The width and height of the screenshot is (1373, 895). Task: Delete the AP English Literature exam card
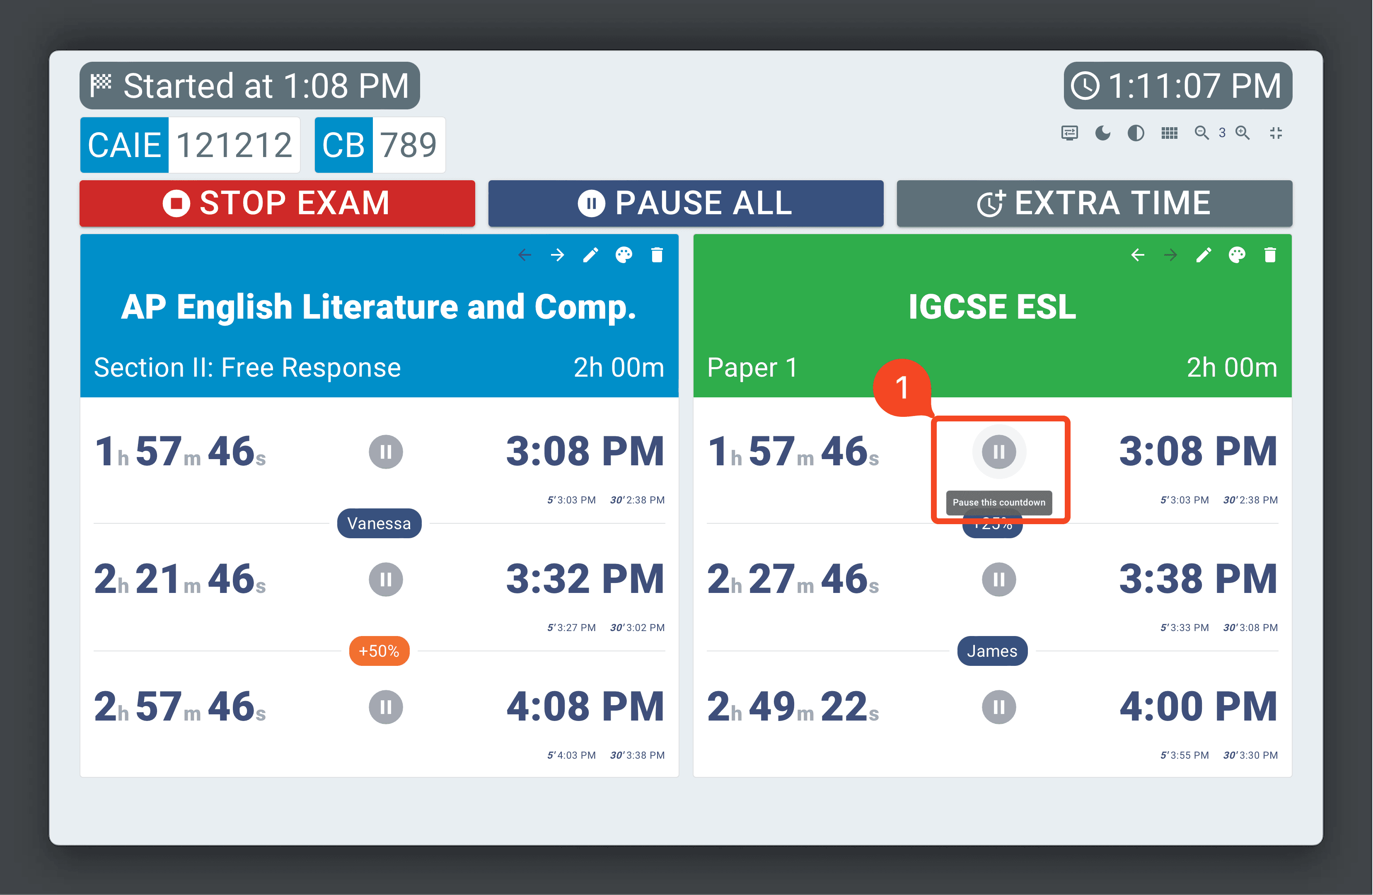657,255
